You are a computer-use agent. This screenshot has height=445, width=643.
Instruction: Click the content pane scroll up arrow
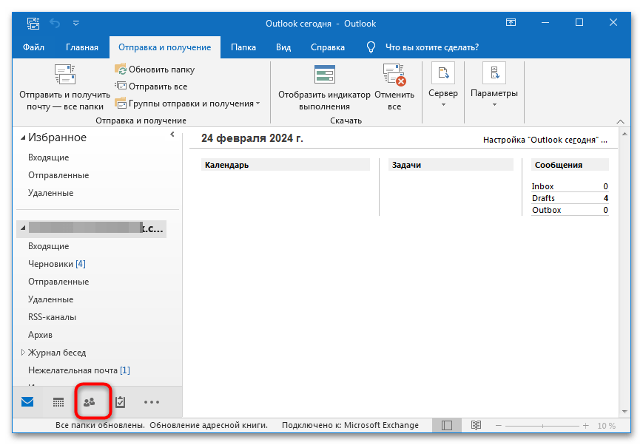click(x=625, y=134)
